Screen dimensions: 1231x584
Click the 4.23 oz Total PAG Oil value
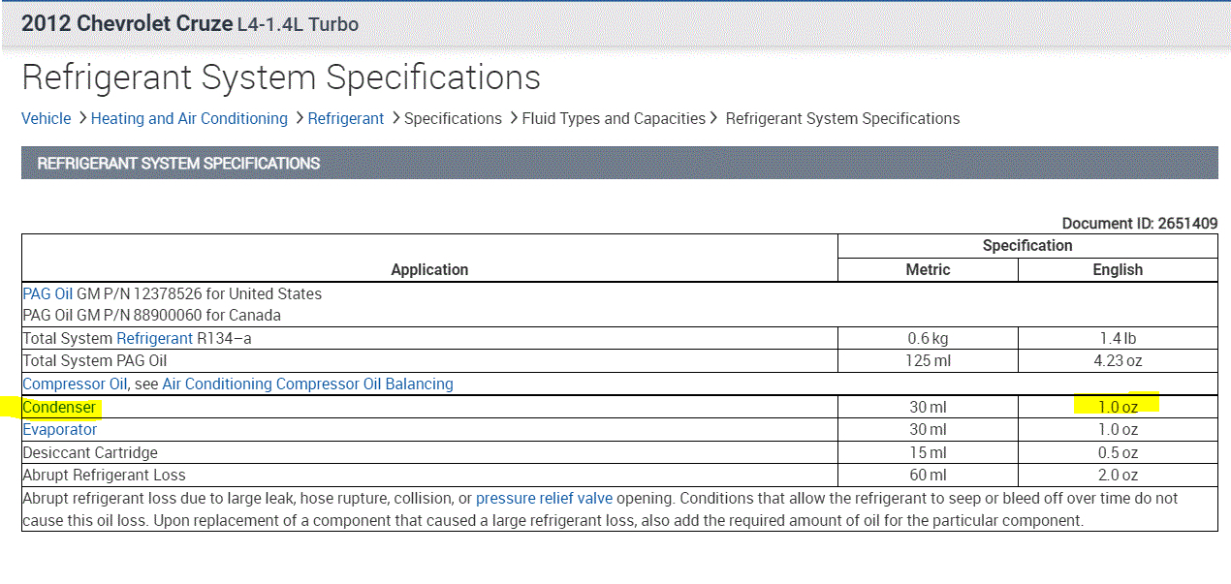coord(1118,360)
